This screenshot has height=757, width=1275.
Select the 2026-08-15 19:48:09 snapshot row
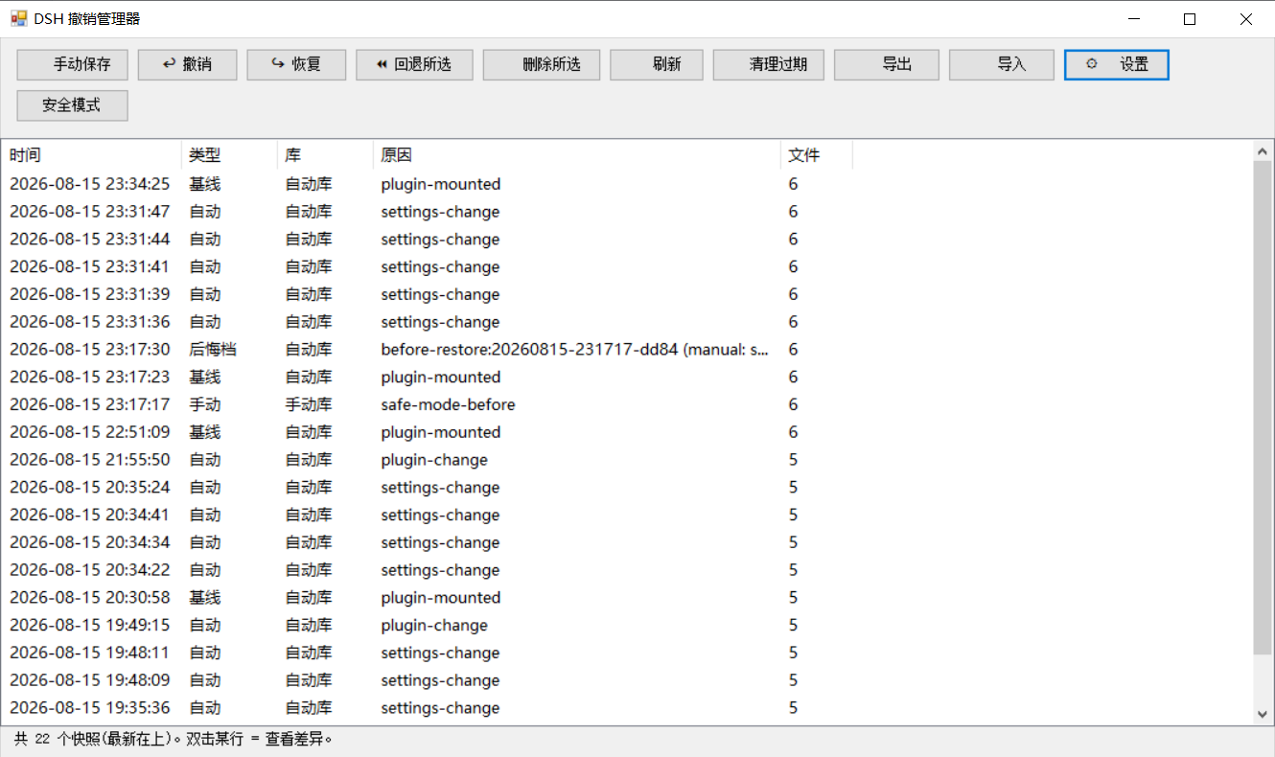click(429, 680)
